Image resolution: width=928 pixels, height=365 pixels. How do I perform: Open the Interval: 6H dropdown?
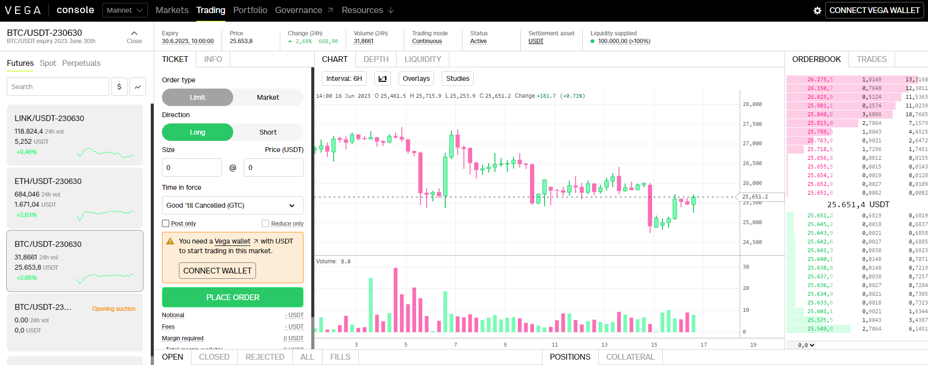344,78
